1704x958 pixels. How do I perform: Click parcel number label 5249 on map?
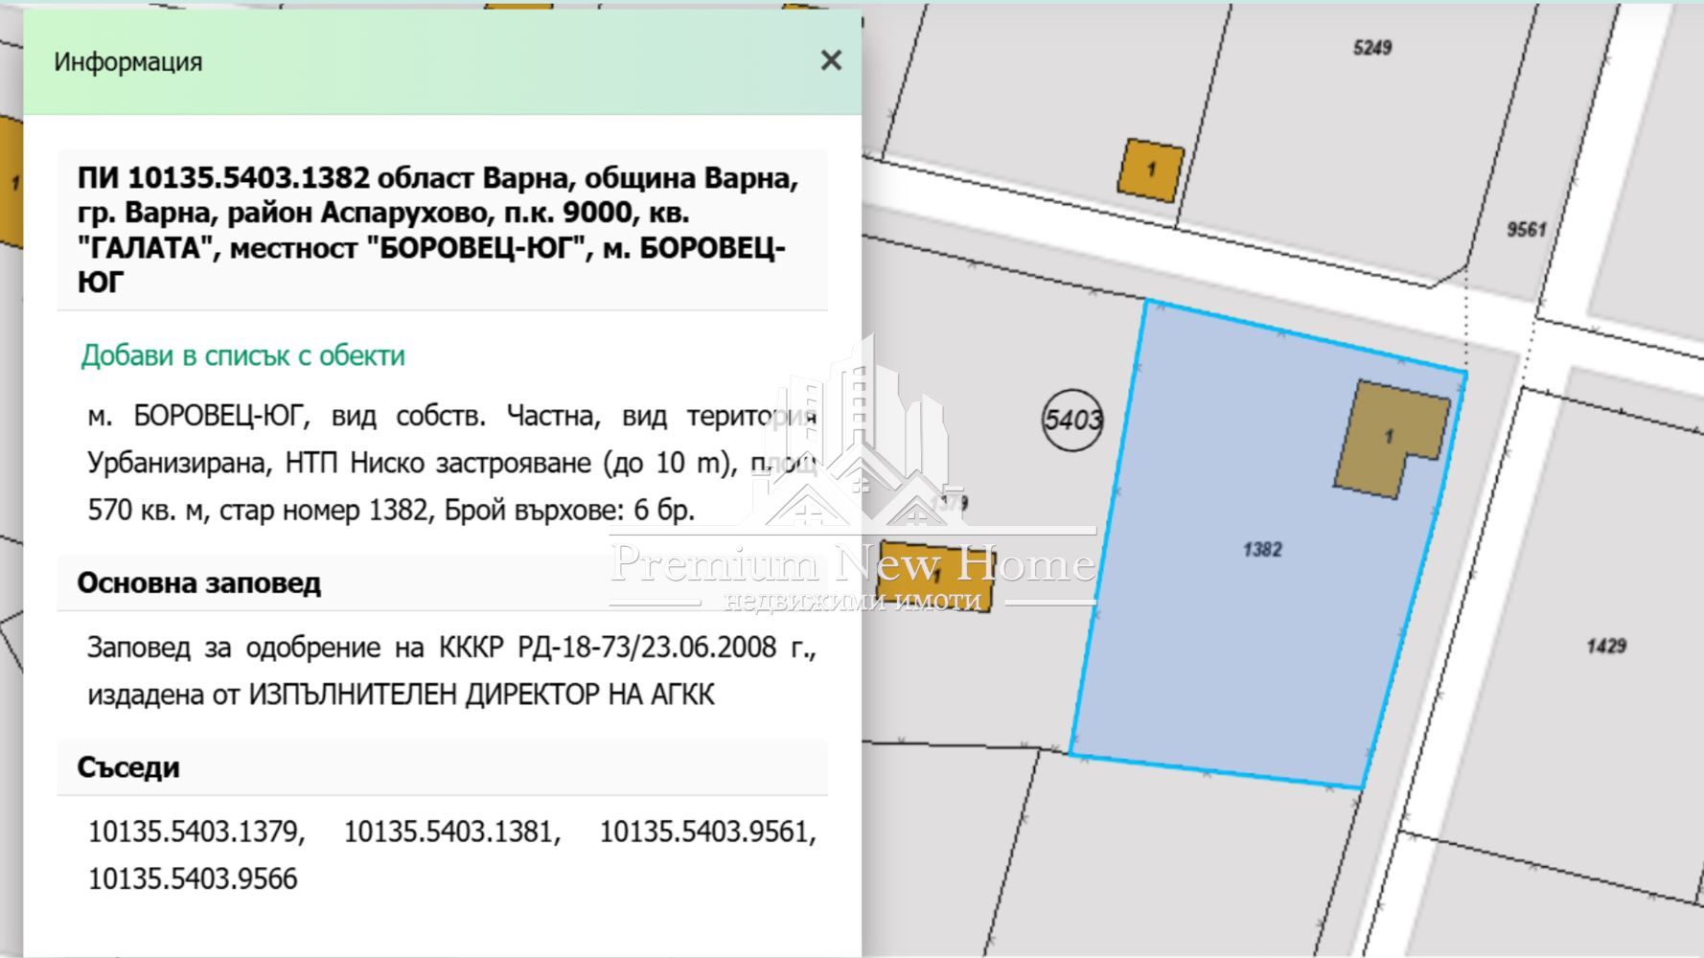click(1372, 45)
